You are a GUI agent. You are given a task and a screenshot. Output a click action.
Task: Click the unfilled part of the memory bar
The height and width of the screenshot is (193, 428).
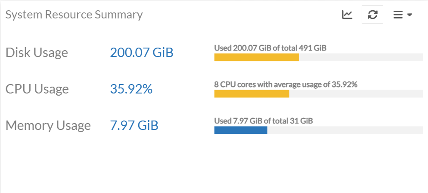(345, 130)
